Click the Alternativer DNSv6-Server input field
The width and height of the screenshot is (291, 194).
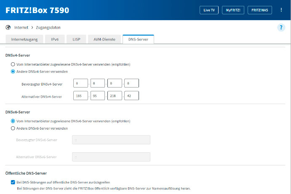111,157
